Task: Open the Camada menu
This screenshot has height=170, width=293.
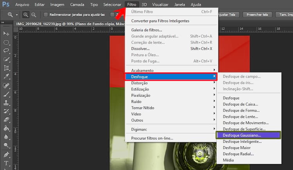Action: pos(77,4)
